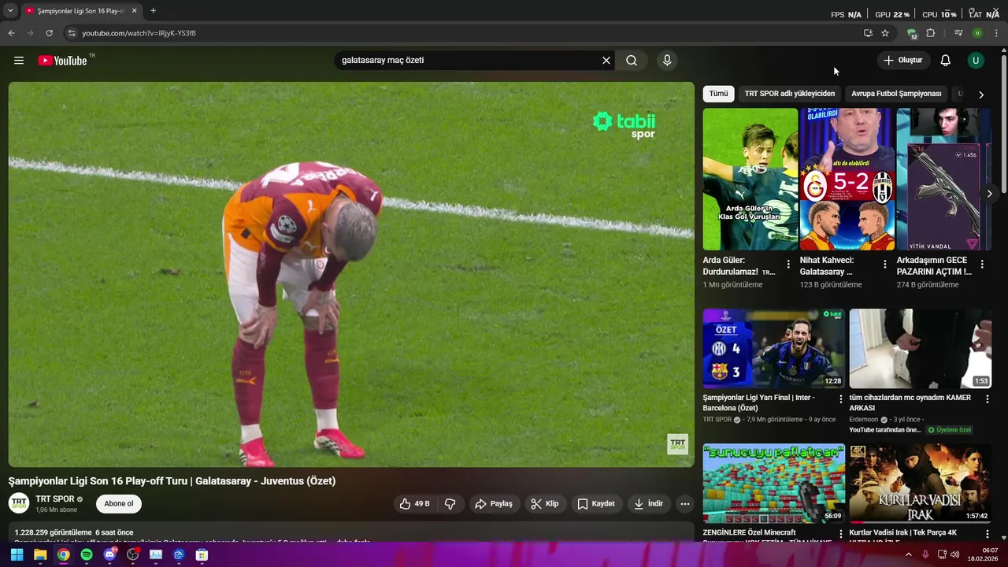Screen dimensions: 1008x567
Task: Open OBS Studio from the taskbar
Action: 133,555
